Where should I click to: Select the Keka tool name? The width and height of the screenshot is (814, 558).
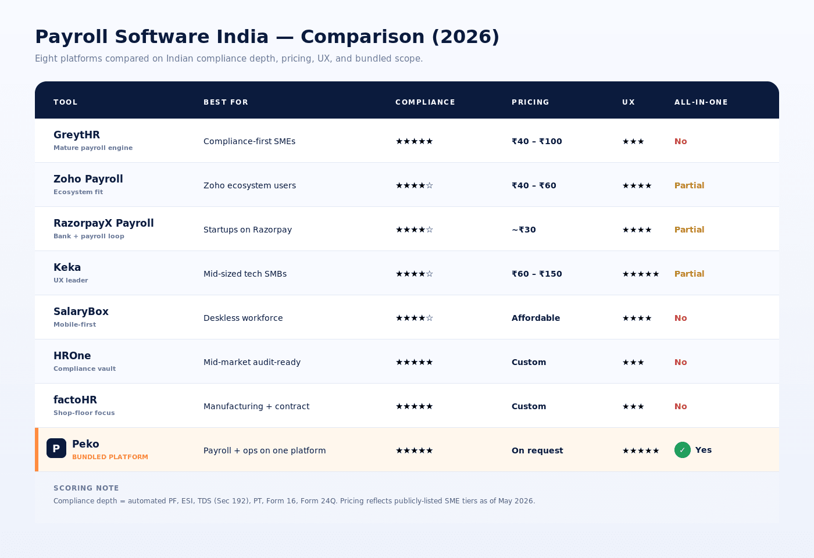67,267
